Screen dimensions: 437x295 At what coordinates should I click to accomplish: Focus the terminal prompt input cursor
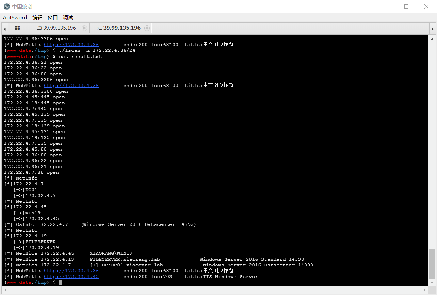point(60,282)
